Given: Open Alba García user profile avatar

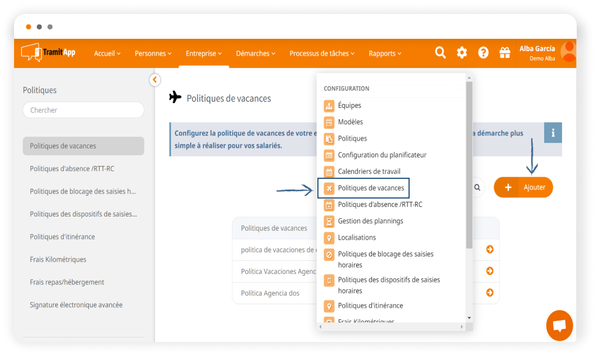Looking at the screenshot, I should pos(568,52).
